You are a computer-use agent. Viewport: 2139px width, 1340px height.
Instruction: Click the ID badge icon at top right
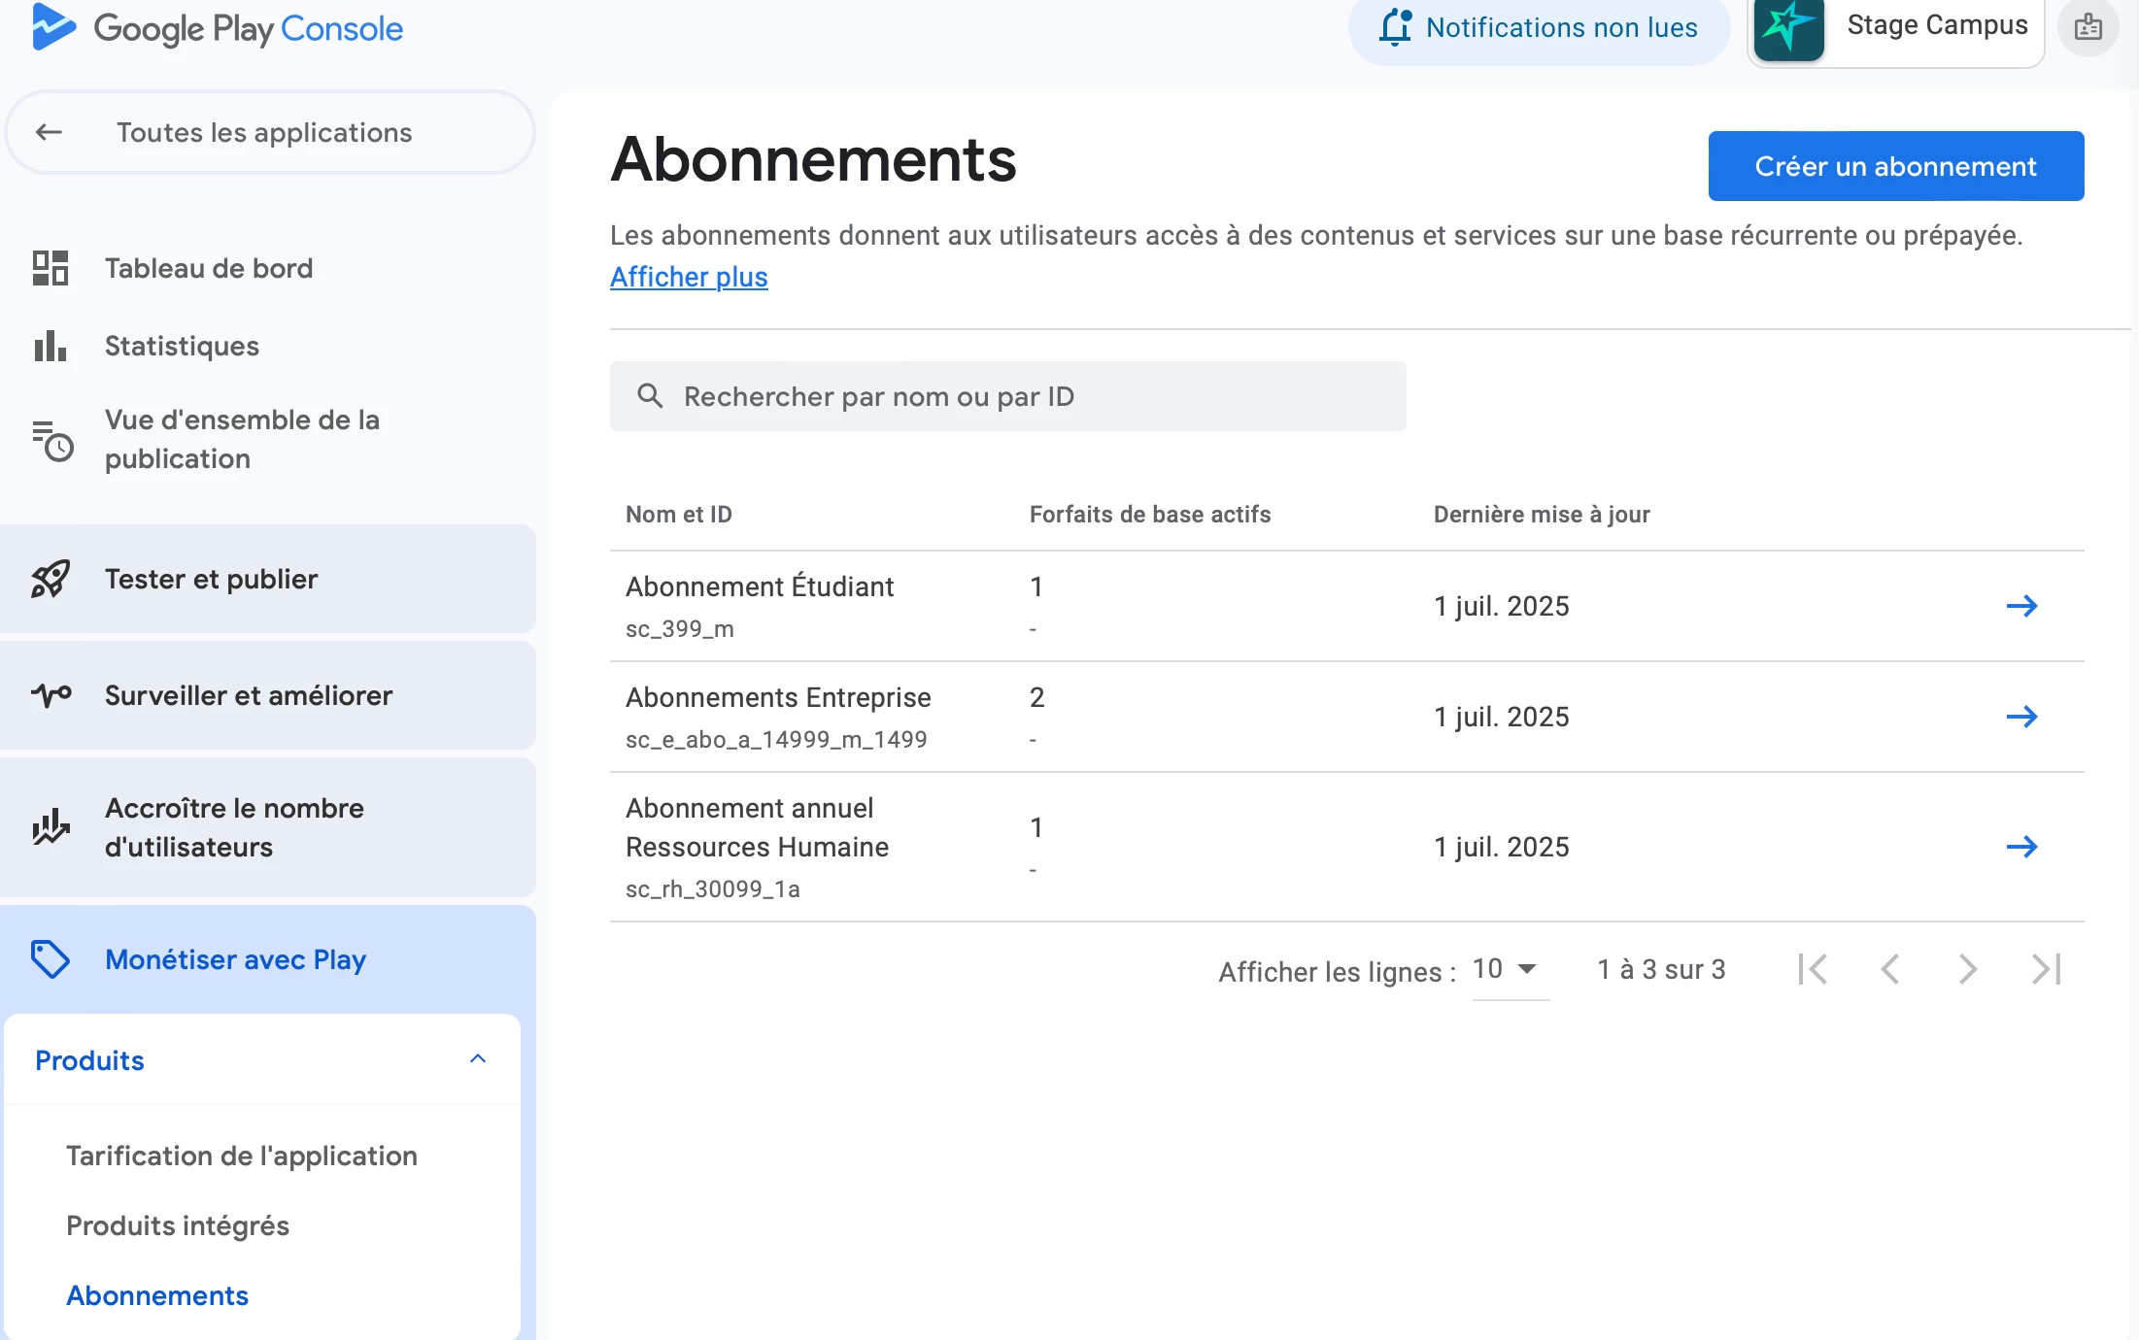[x=2088, y=27]
